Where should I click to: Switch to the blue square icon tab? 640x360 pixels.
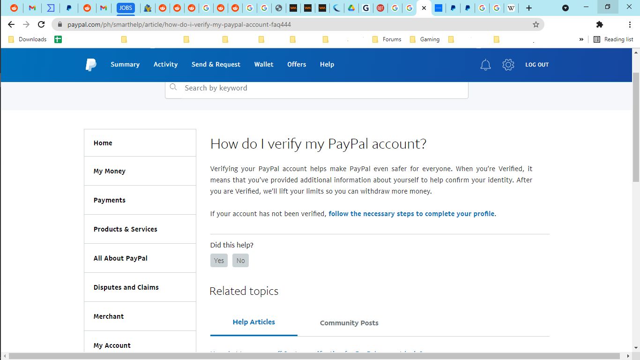[439, 8]
